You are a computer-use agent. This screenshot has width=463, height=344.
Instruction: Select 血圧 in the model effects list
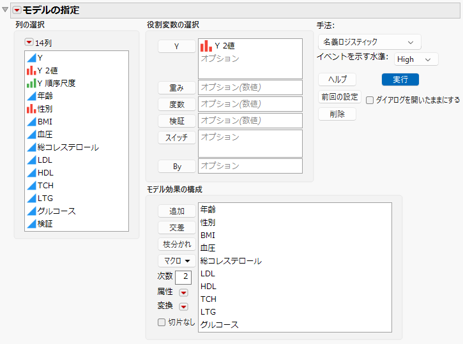[x=208, y=248]
